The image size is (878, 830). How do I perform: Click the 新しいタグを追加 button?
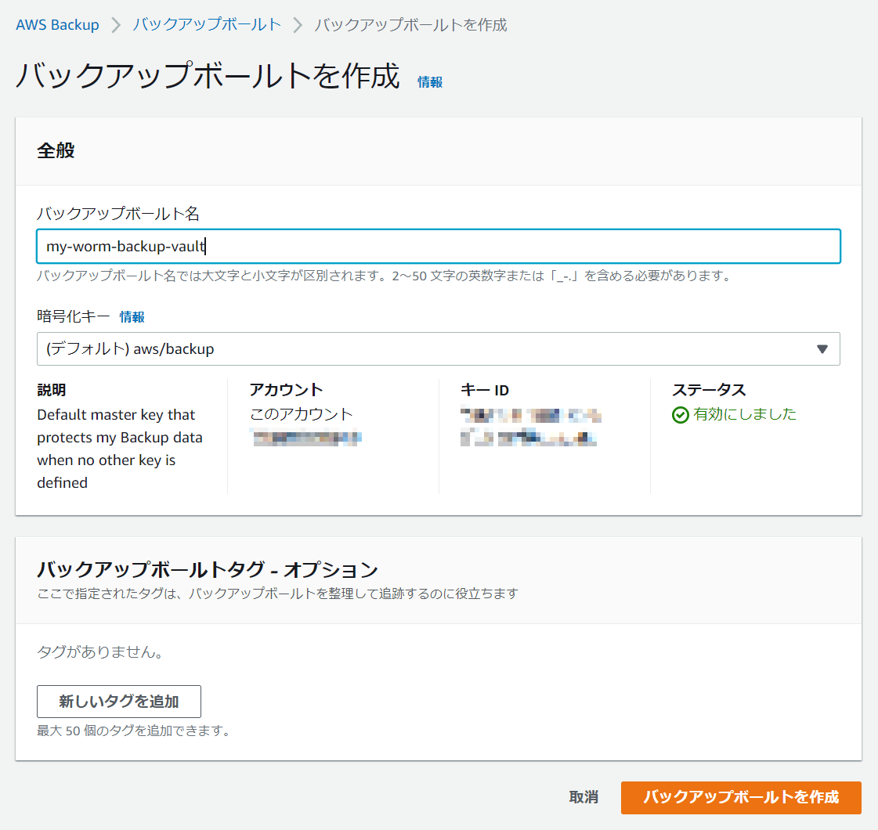tap(118, 702)
